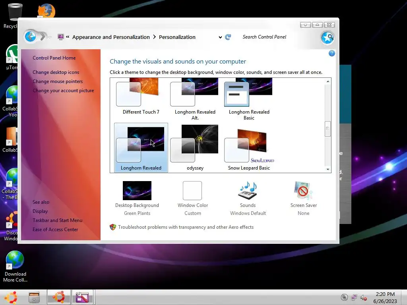
Task: Open the file cabinet taskbar icon
Action: tap(34, 297)
